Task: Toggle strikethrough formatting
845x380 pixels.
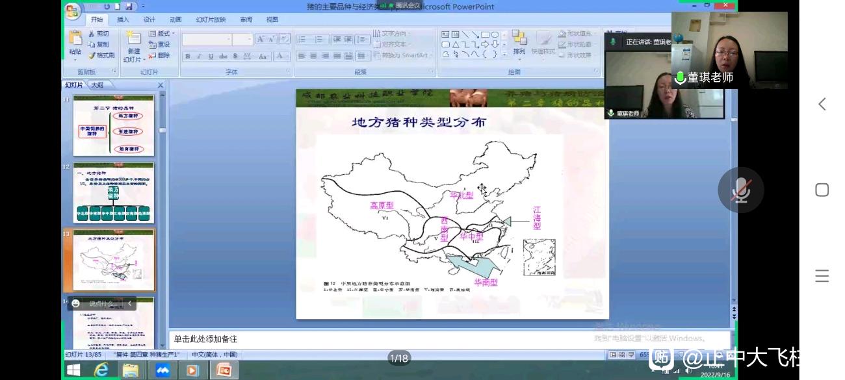Action: [x=223, y=57]
